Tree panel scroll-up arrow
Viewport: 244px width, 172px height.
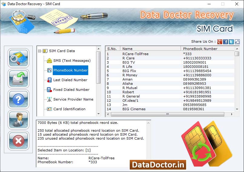[99, 49]
